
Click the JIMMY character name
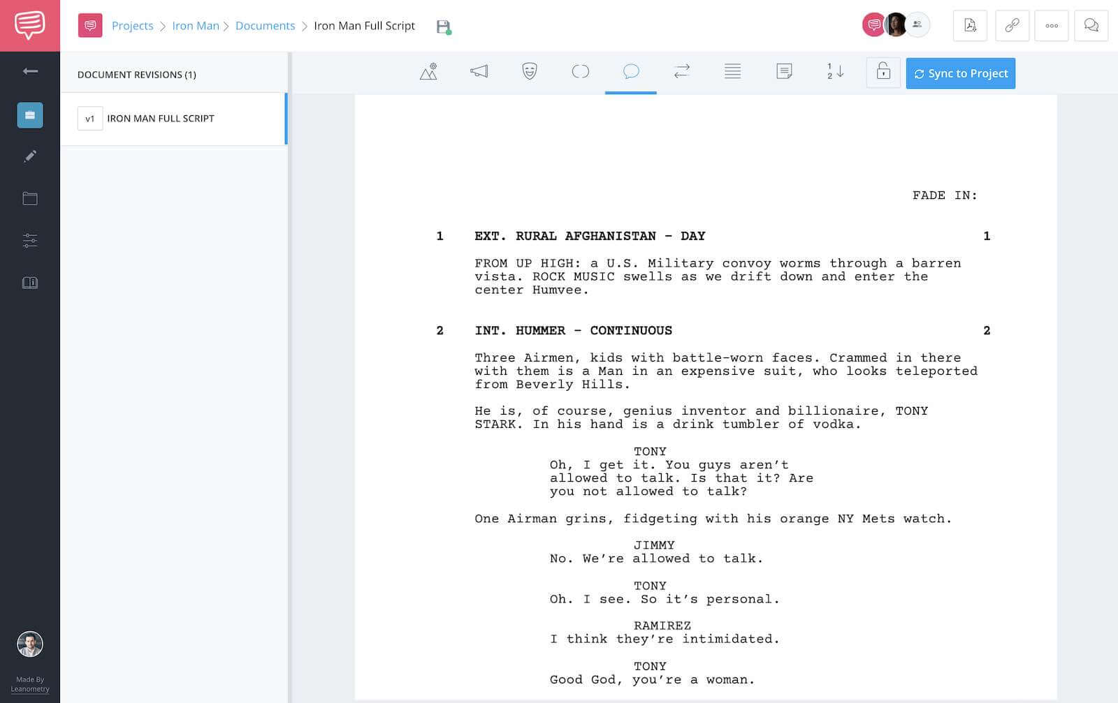(x=654, y=545)
